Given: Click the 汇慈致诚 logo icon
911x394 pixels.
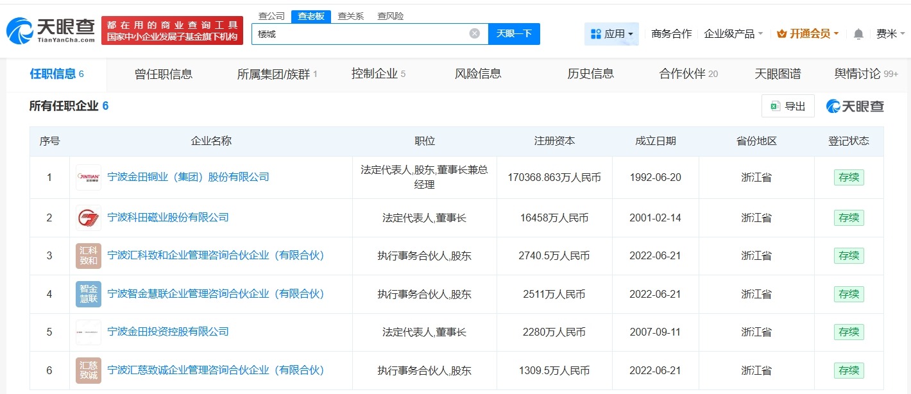Looking at the screenshot, I should tap(88, 370).
